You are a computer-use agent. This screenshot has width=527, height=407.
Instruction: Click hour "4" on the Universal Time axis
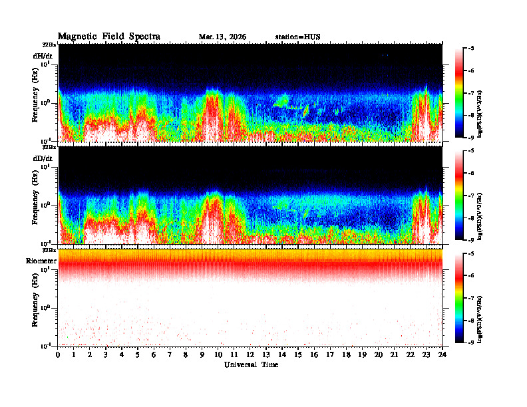click(122, 355)
